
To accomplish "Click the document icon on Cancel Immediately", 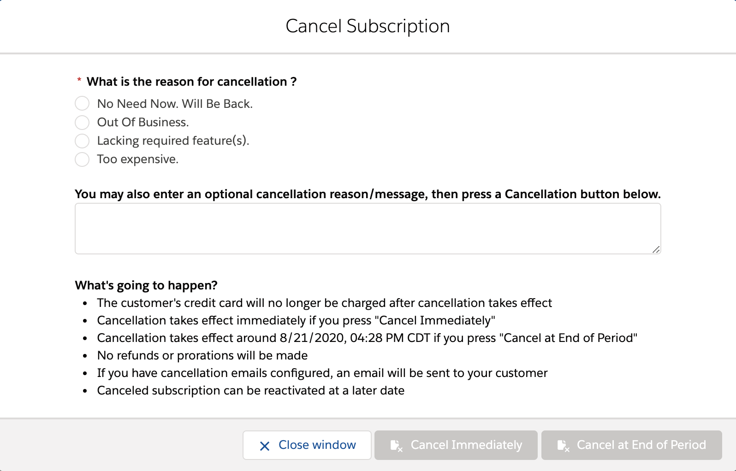I will pos(396,445).
